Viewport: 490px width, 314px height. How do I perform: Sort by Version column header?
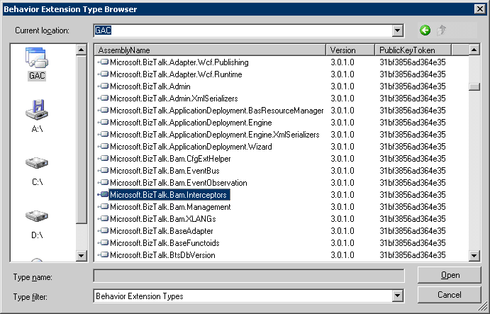[x=350, y=50]
